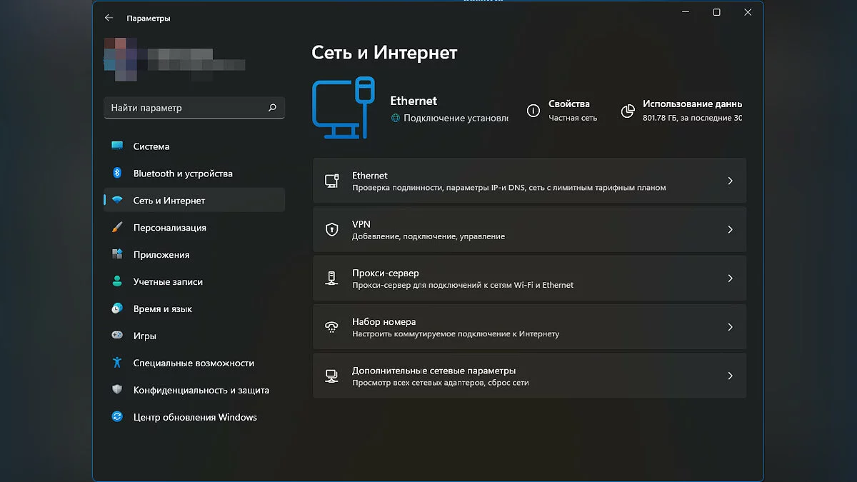Select Персонализация in the sidebar
857x482 pixels.
(194, 228)
